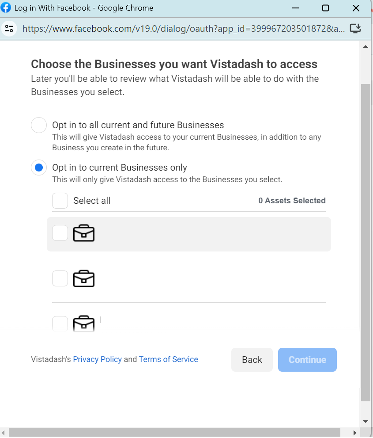Click the install app icon in address bar
This screenshot has width=373, height=438.
pos(355,28)
